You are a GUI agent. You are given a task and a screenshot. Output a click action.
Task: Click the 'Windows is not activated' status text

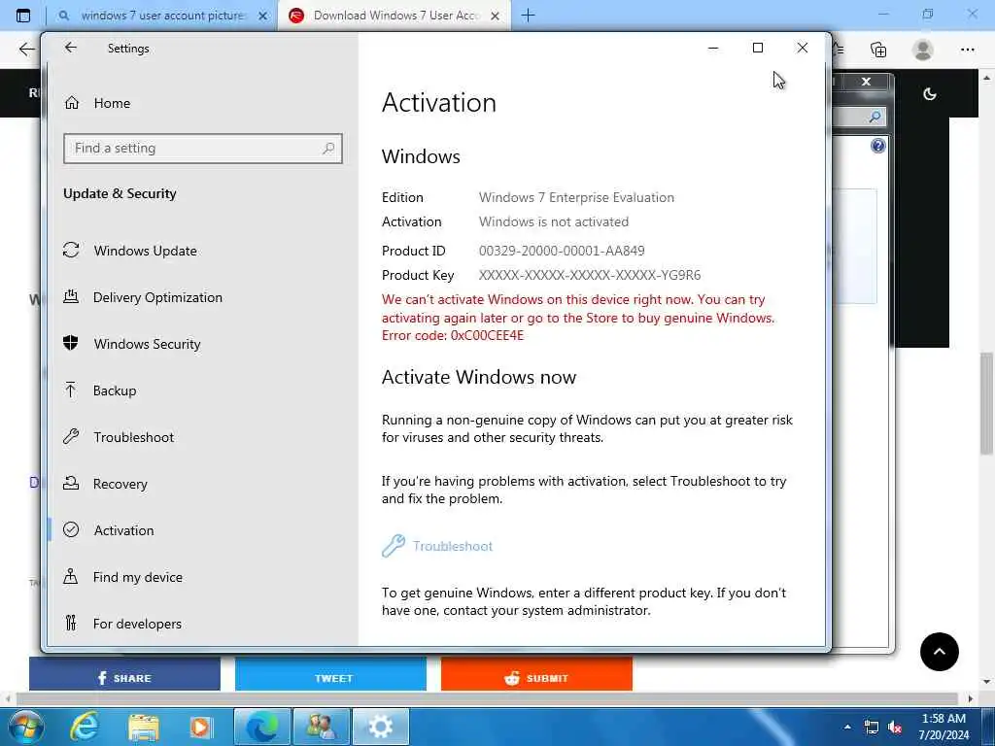(553, 221)
